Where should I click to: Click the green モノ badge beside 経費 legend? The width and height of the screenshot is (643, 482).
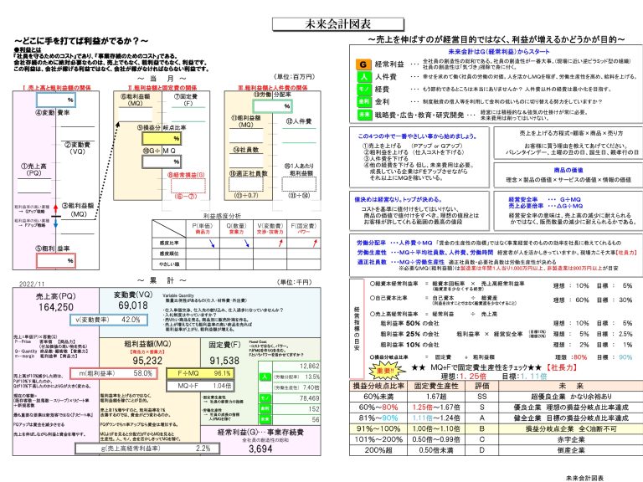pos(363,89)
